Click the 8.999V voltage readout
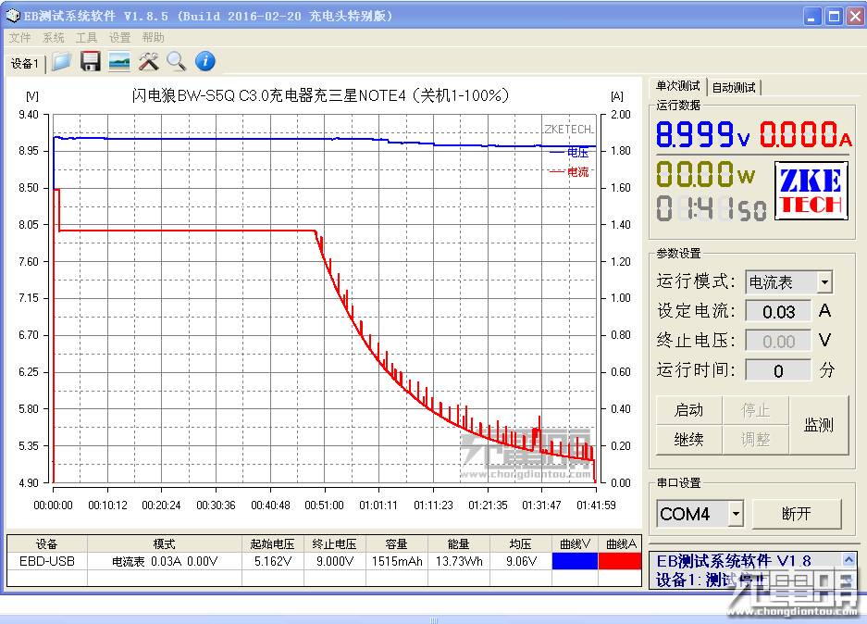 coord(703,134)
